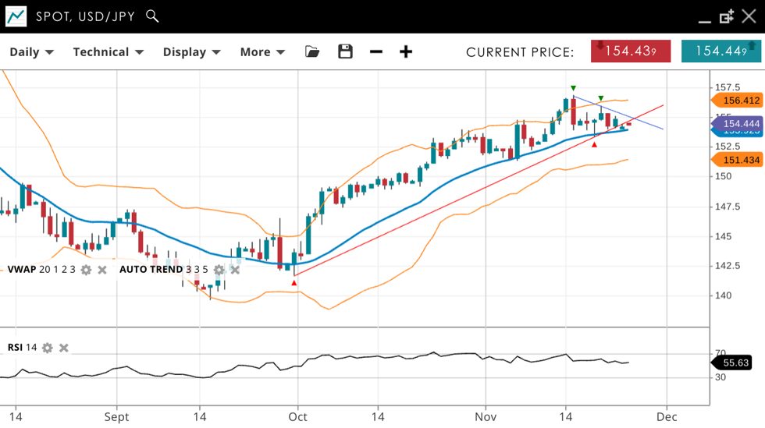765x428 pixels.
Task: Open Auto Trend settings gear
Action: tap(219, 270)
